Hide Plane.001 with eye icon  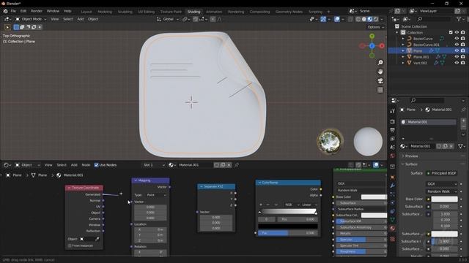(x=457, y=57)
